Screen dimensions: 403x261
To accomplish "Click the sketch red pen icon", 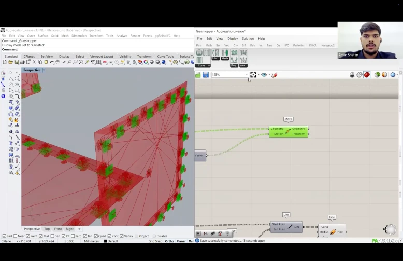I will 274,75.
